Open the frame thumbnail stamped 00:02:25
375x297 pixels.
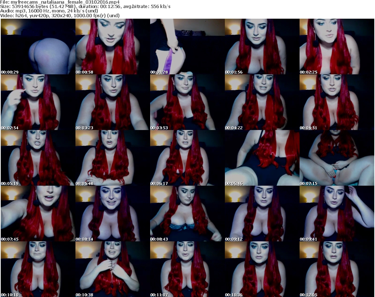[x=337, y=47]
